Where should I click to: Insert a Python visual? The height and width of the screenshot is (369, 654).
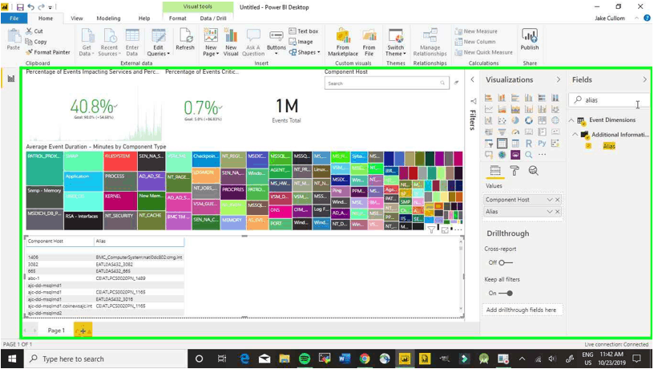point(542,144)
